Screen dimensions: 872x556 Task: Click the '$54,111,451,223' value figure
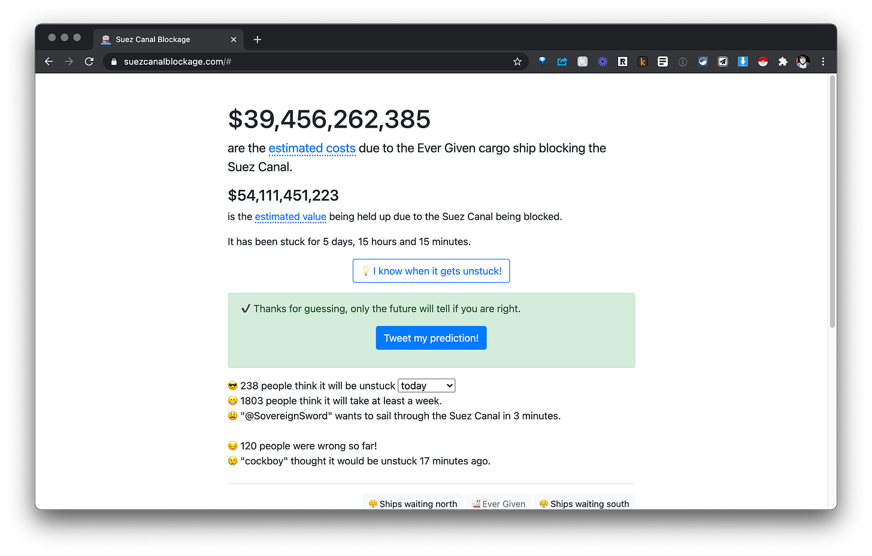point(283,195)
